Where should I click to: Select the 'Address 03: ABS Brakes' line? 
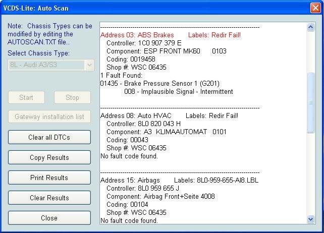pos(137,35)
